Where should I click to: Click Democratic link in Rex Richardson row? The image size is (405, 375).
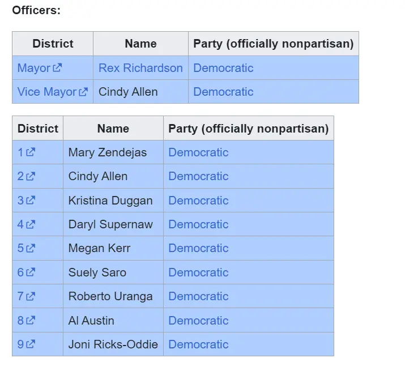click(x=223, y=68)
